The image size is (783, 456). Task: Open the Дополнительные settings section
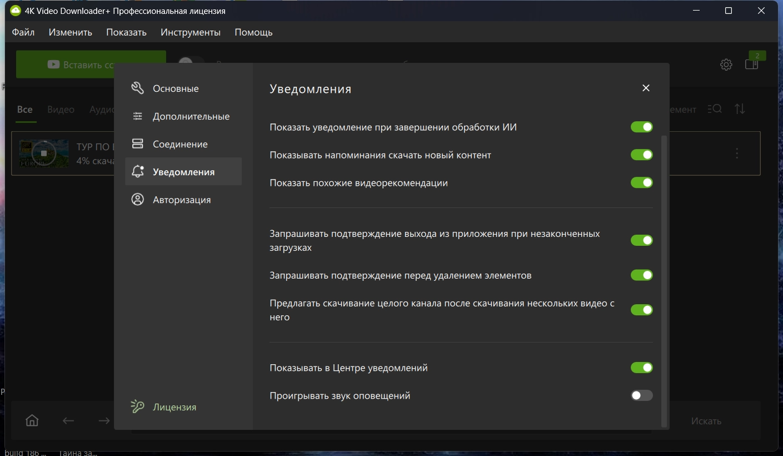tap(183, 116)
